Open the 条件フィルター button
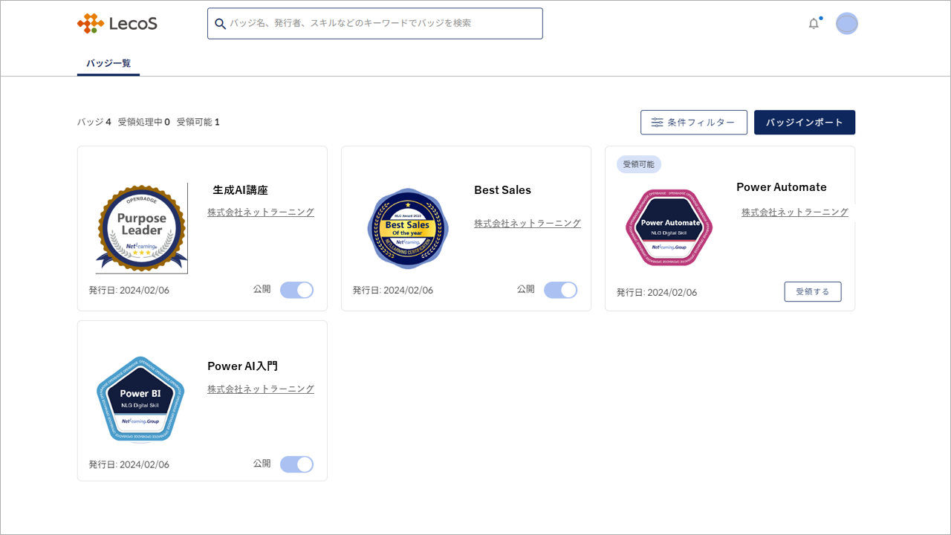Viewport: 951px width, 535px height. 694,123
